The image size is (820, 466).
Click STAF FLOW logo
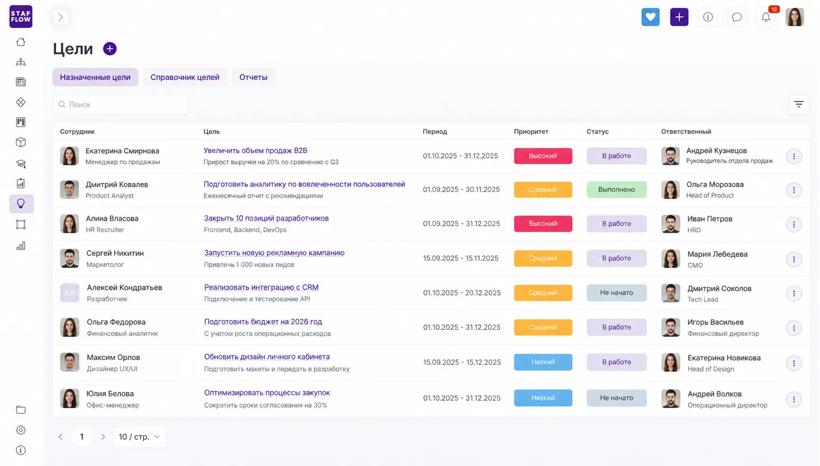21,17
